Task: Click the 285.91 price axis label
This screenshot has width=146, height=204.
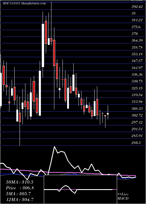Action: (137, 136)
